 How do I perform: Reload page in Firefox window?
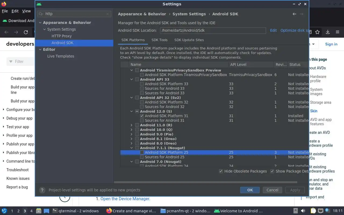point(26,32)
